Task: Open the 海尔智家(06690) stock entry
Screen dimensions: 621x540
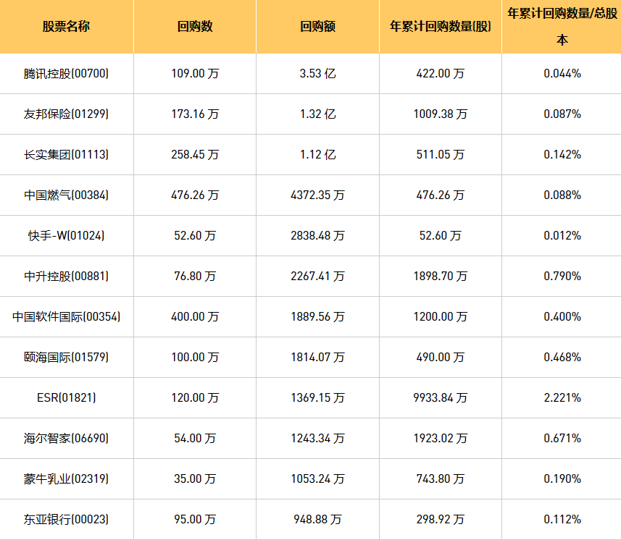Action: (x=66, y=438)
